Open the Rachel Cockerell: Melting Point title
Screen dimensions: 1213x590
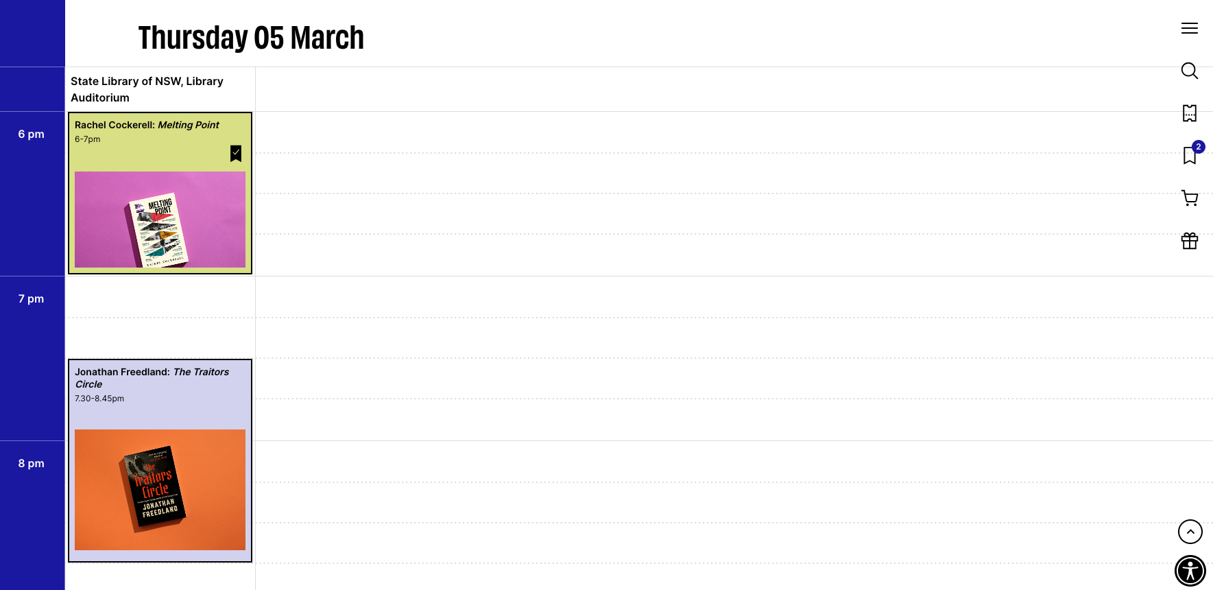tap(147, 125)
